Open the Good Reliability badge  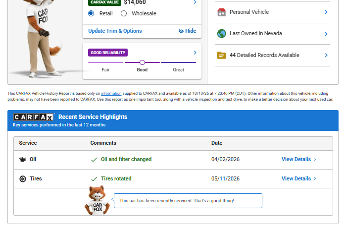[108, 53]
